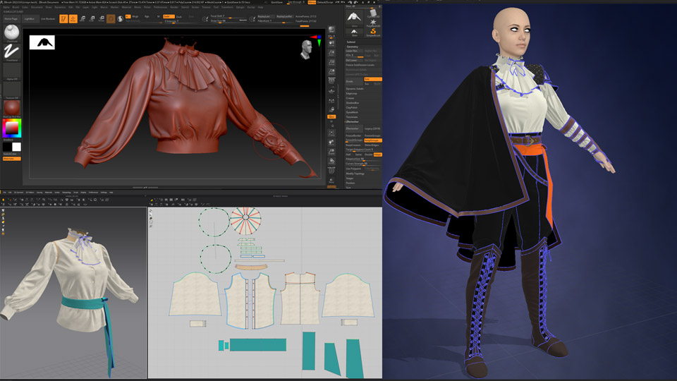677x381 pixels.
Task: Select the ClothFold brush thumbnail
Action: [x=12, y=32]
